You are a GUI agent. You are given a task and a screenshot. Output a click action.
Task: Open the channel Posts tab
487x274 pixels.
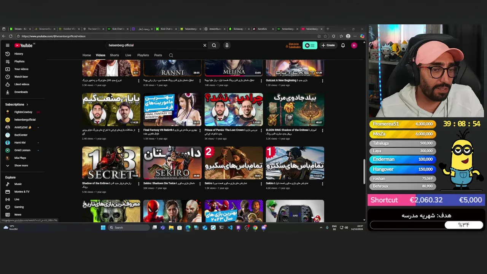[x=158, y=55]
